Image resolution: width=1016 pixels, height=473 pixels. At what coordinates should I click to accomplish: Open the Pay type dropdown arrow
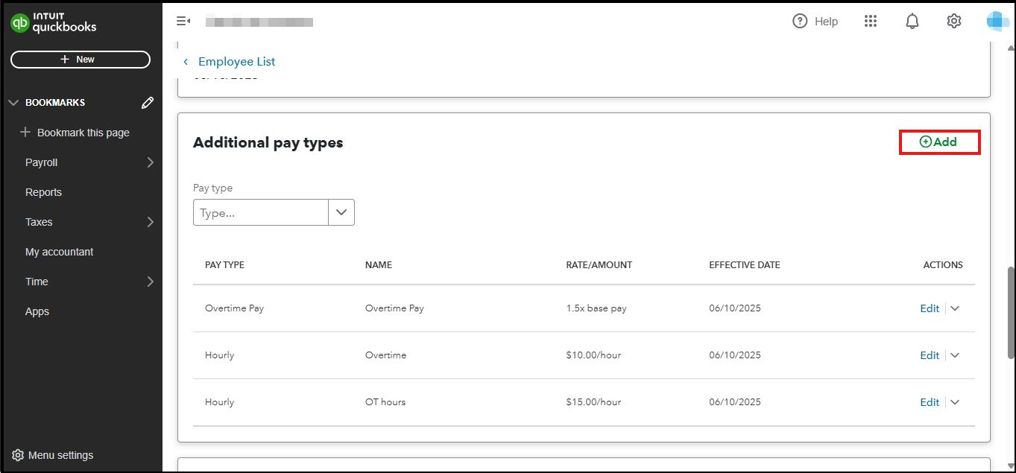[341, 212]
